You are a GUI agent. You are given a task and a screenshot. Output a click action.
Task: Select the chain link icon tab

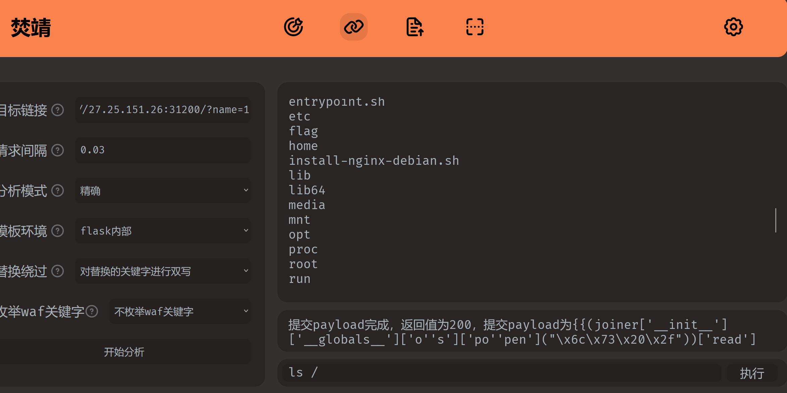[354, 27]
